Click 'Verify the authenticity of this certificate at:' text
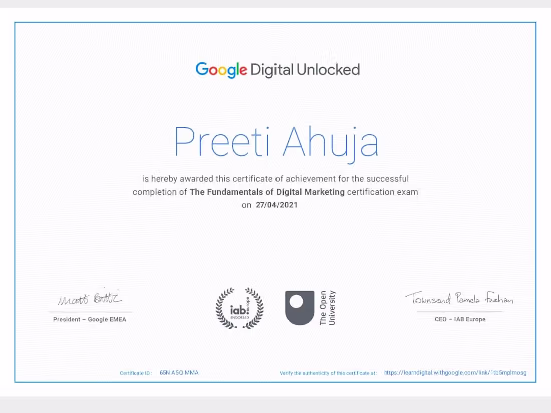Viewport: 551px width, 413px height. [328, 373]
